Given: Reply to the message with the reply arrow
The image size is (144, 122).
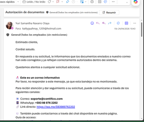Looking at the screenshot, I should [x=98, y=23].
